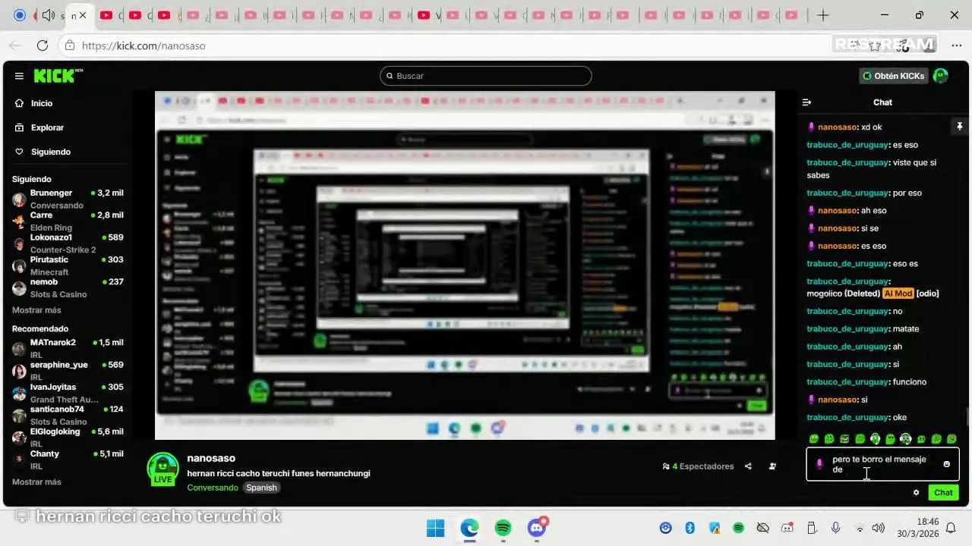Click the AI Mod badge in chat

tap(898, 293)
